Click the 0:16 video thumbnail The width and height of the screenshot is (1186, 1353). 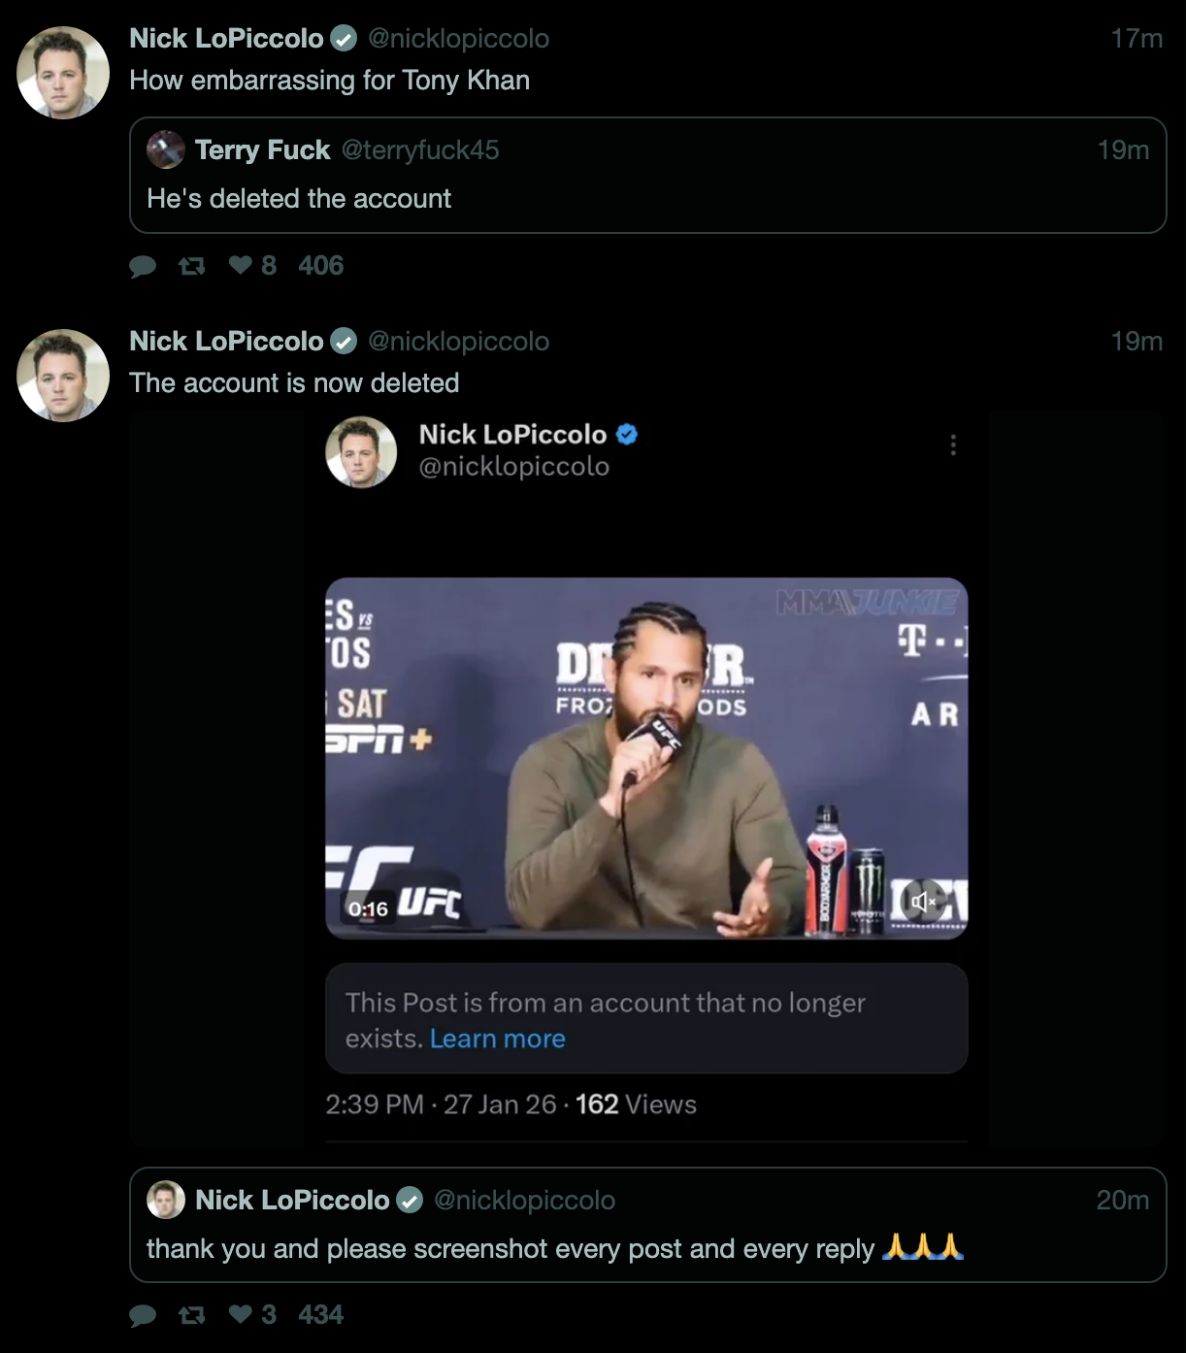pyautogui.click(x=645, y=758)
